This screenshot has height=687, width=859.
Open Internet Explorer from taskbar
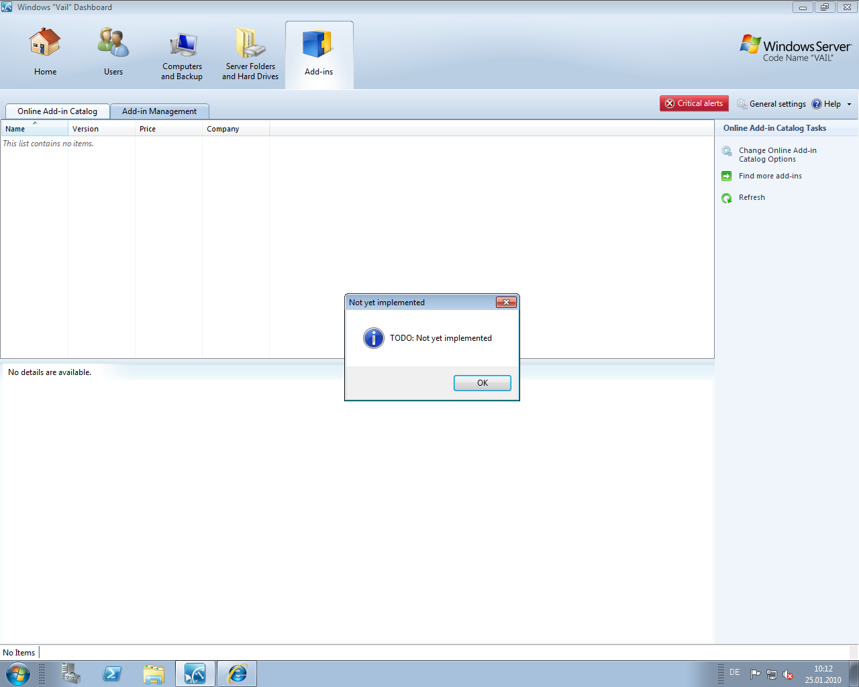pyautogui.click(x=237, y=674)
